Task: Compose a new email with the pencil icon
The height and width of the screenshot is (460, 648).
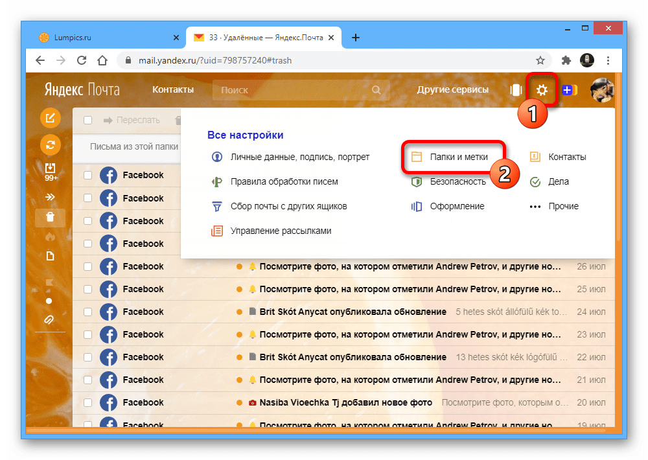Action: 51,118
